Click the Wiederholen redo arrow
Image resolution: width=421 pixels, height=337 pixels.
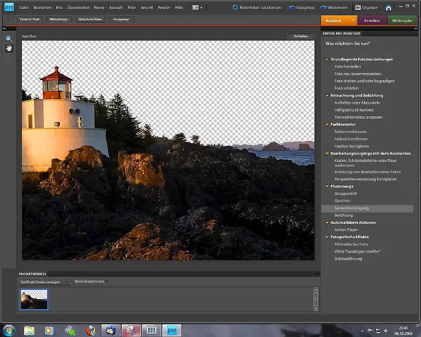click(x=322, y=8)
